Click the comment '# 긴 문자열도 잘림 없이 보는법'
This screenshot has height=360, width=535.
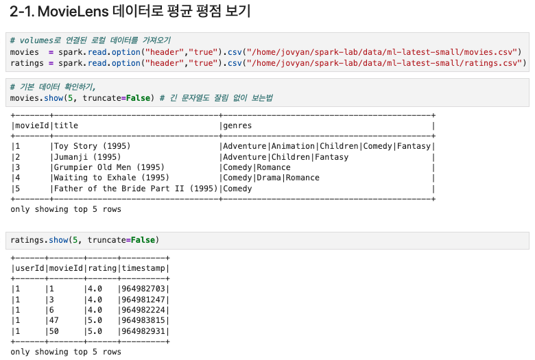pos(216,98)
